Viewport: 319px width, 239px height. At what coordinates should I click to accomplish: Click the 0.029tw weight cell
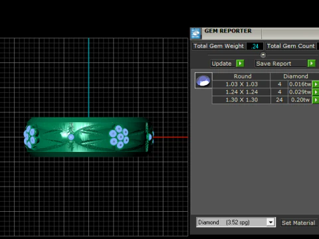point(300,92)
